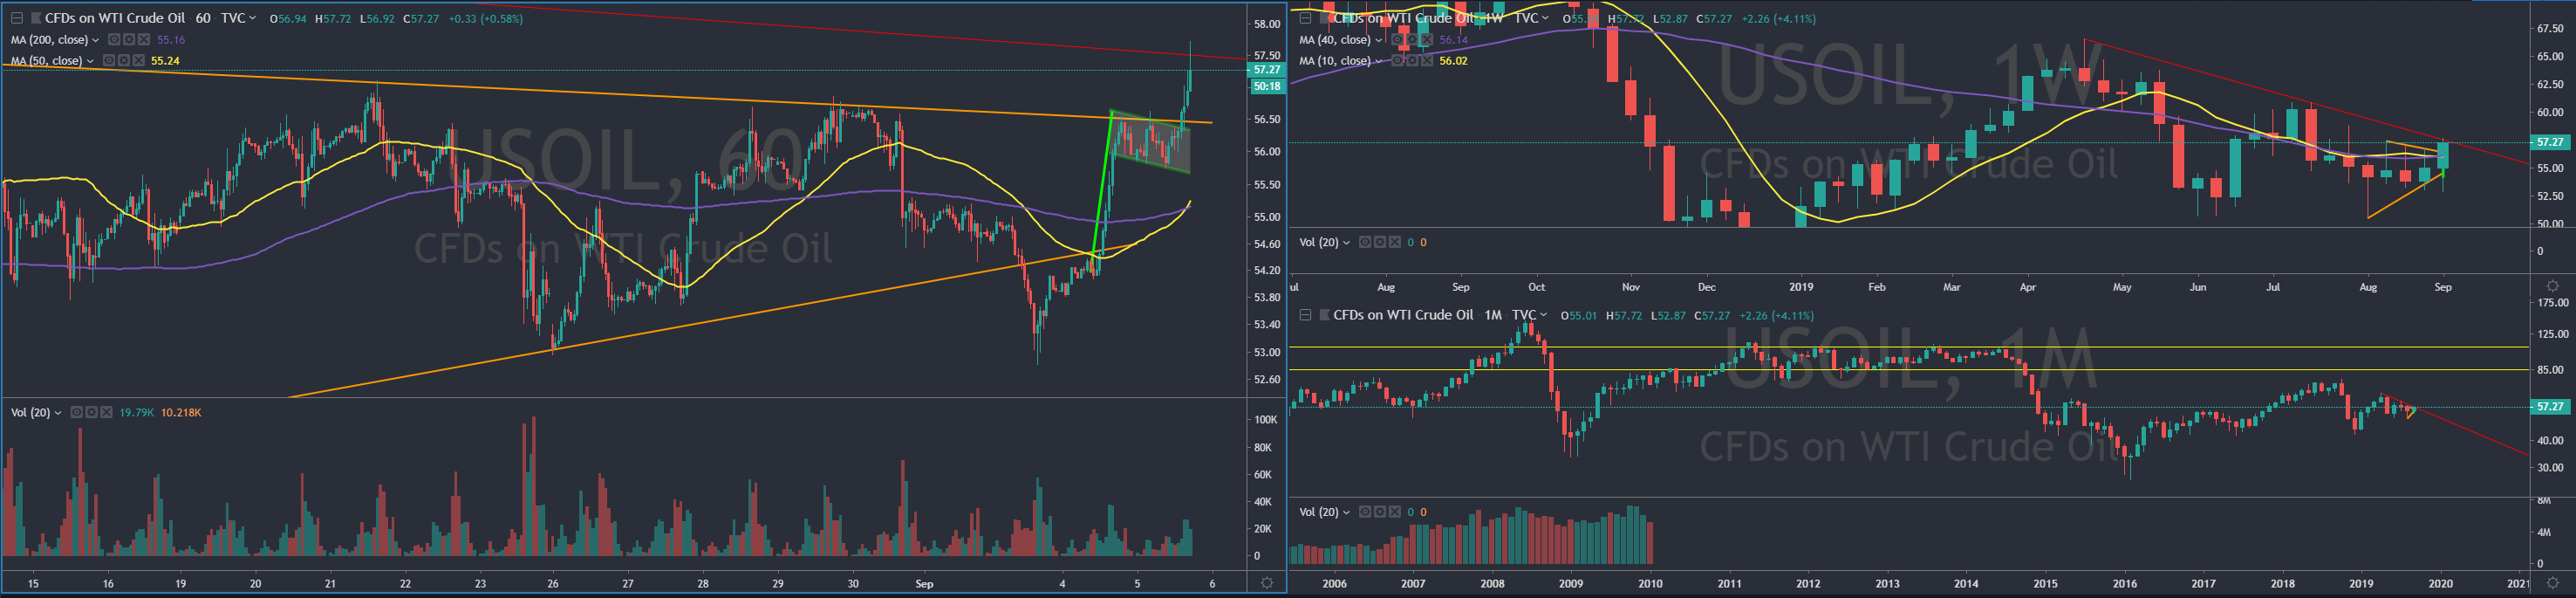
Task: Open settings for MA (10, close)
Action: pyautogui.click(x=1413, y=61)
